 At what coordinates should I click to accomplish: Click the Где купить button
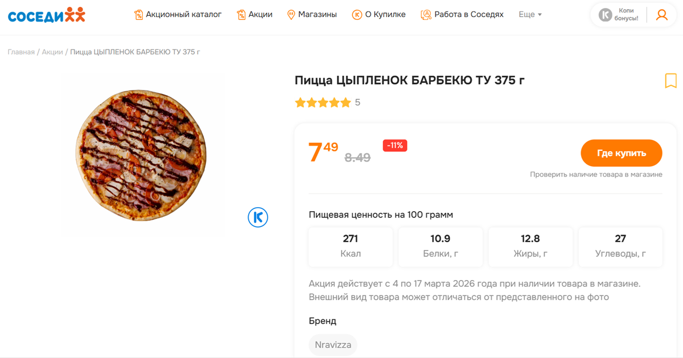[621, 153]
